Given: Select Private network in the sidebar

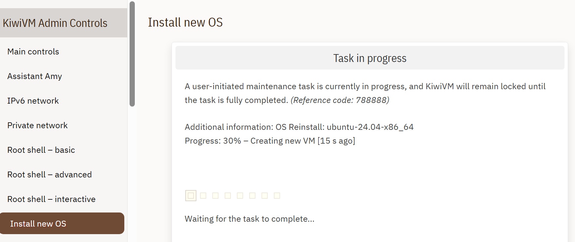Looking at the screenshot, I should (x=37, y=125).
